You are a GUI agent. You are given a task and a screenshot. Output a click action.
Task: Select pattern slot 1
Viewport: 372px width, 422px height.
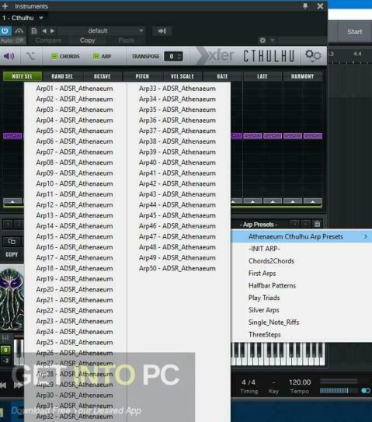click(8, 224)
